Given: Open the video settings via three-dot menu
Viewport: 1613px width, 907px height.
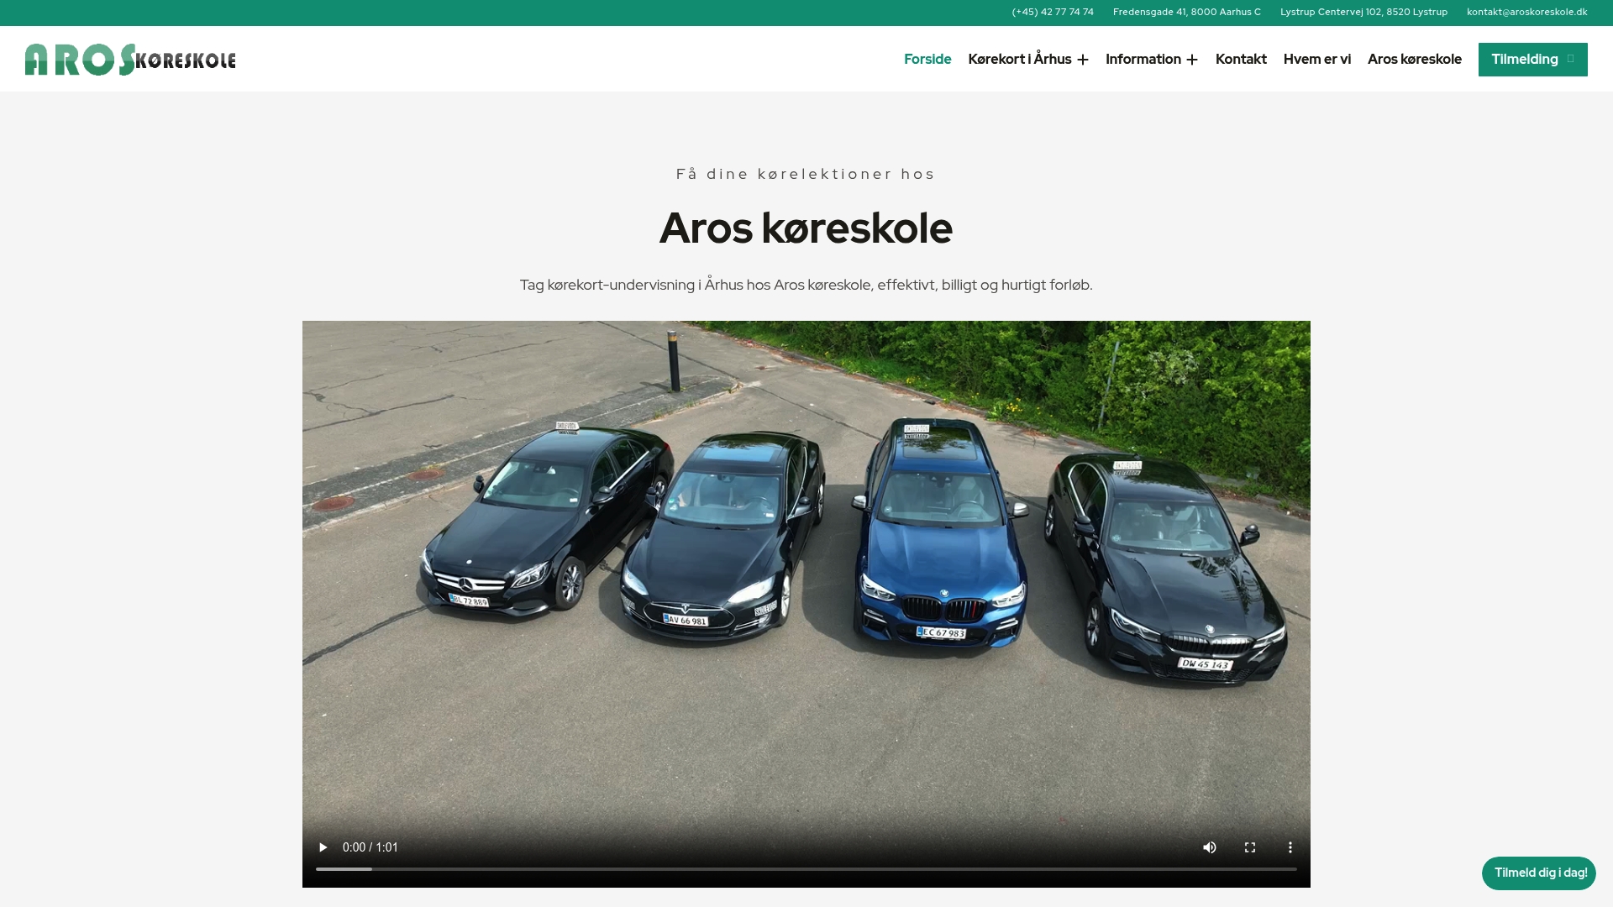Looking at the screenshot, I should [x=1290, y=847].
